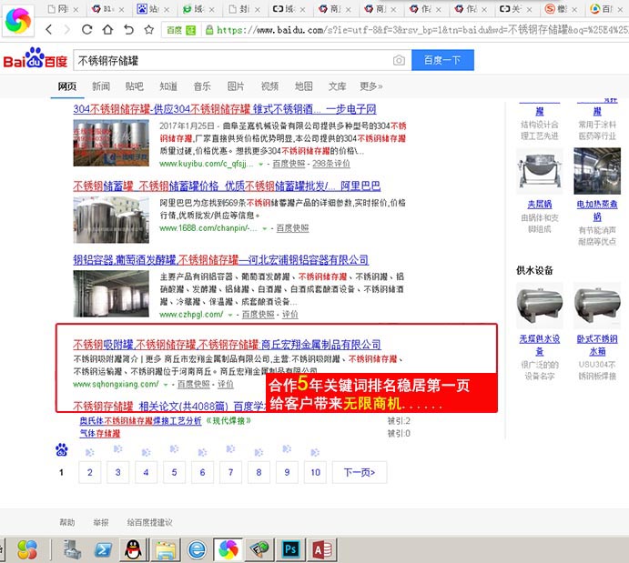Screen dimensions: 629x563
Task: Select the 地图 search category
Action: [x=304, y=86]
